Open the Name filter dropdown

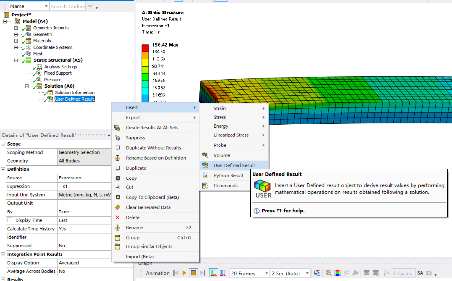pos(46,6)
